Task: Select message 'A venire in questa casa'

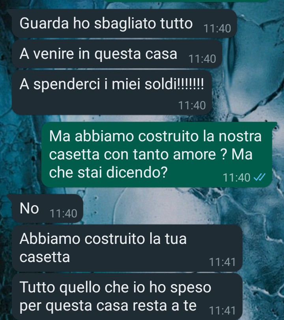Action: (117, 54)
